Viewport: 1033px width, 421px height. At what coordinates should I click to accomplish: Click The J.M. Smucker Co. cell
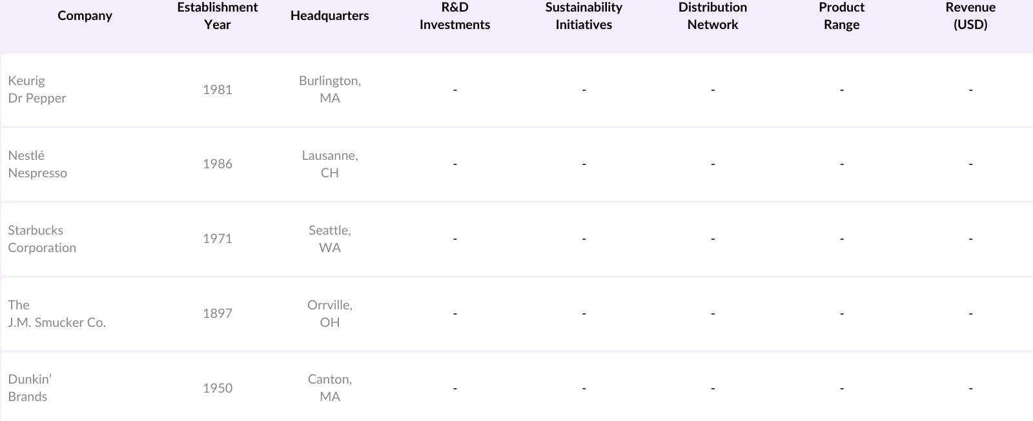point(57,314)
